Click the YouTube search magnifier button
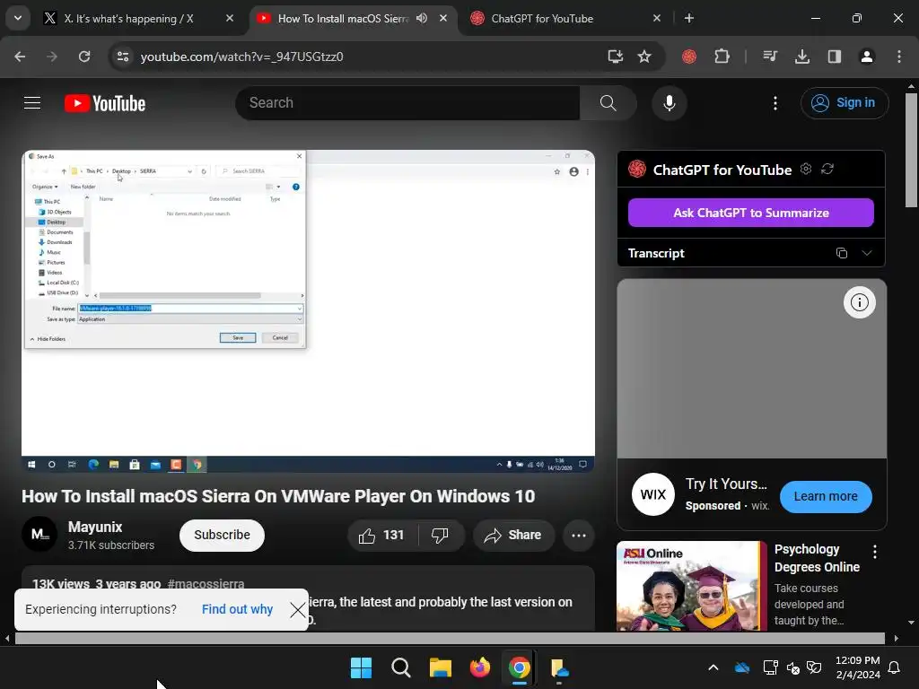This screenshot has height=689, width=919. [608, 103]
